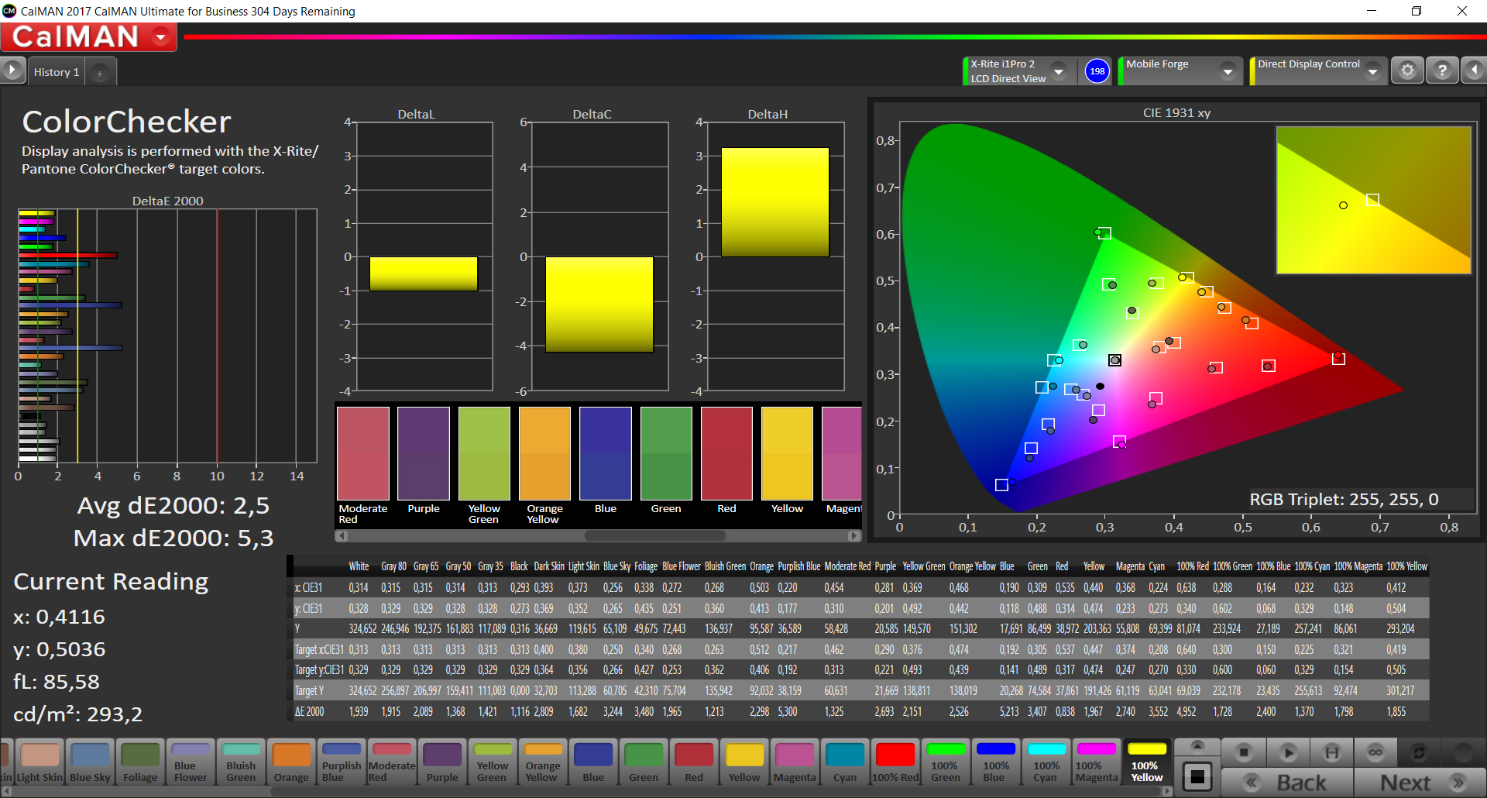
Task: Click the question mark help icon
Action: tap(1441, 71)
